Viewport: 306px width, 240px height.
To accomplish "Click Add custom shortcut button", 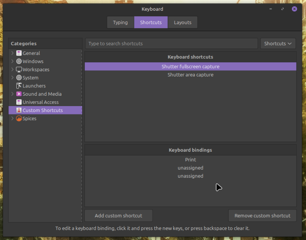I will (x=118, y=216).
